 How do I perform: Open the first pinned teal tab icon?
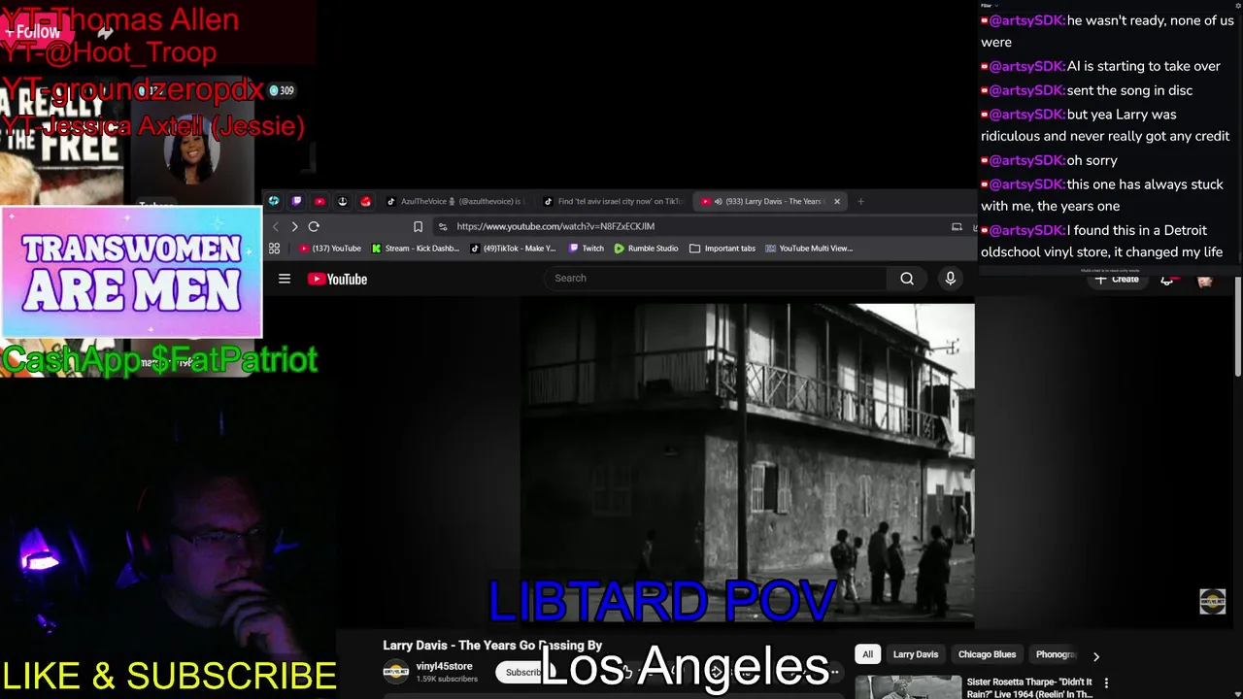[x=274, y=201]
